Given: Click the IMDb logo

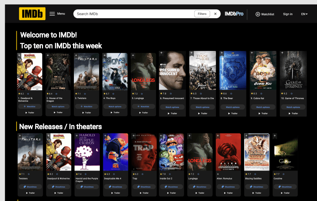Looking at the screenshot, I should pos(32,14).
